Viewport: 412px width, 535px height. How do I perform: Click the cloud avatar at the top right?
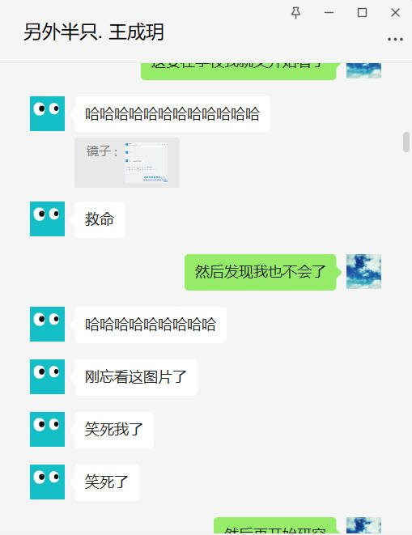[x=363, y=70]
